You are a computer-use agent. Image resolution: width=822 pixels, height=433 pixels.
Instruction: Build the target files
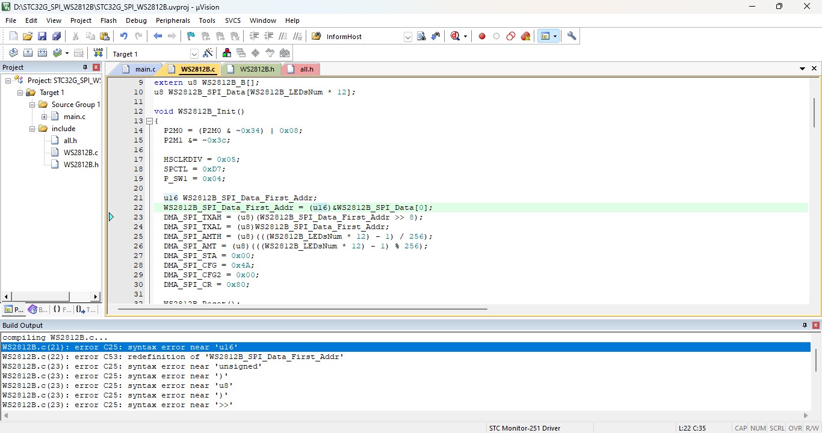(x=28, y=53)
